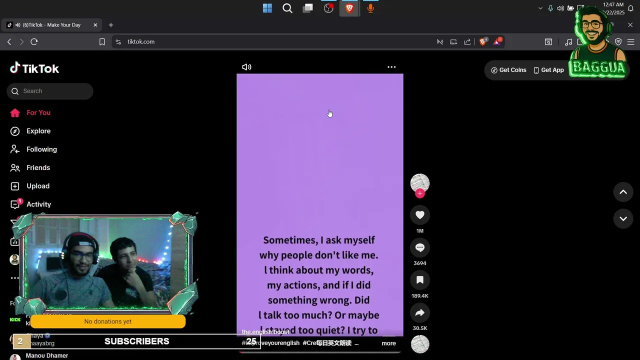Expand the caption with the more link
640x360 pixels.
tap(388, 343)
